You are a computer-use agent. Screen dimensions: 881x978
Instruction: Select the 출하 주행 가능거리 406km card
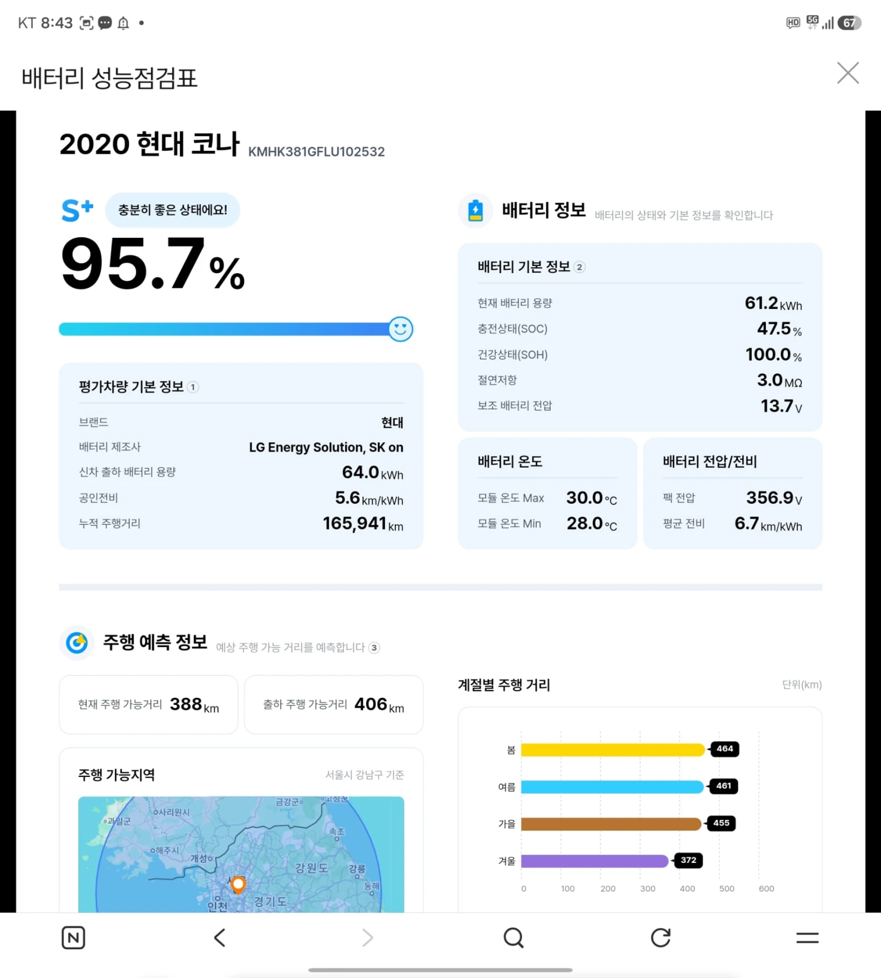334,704
